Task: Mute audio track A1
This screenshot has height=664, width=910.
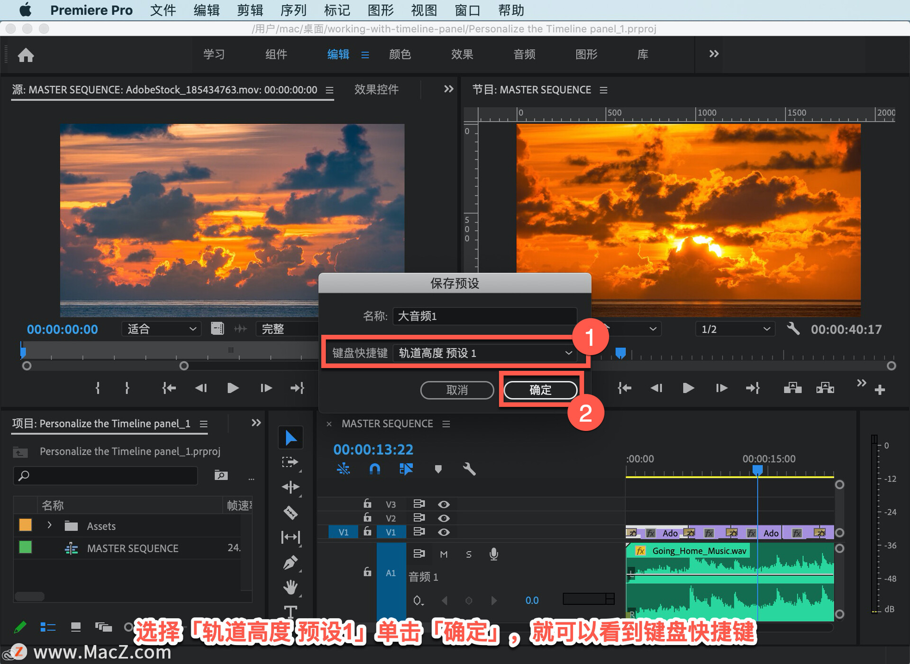Action: 444,554
